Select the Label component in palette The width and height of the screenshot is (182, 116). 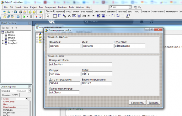click(69, 16)
